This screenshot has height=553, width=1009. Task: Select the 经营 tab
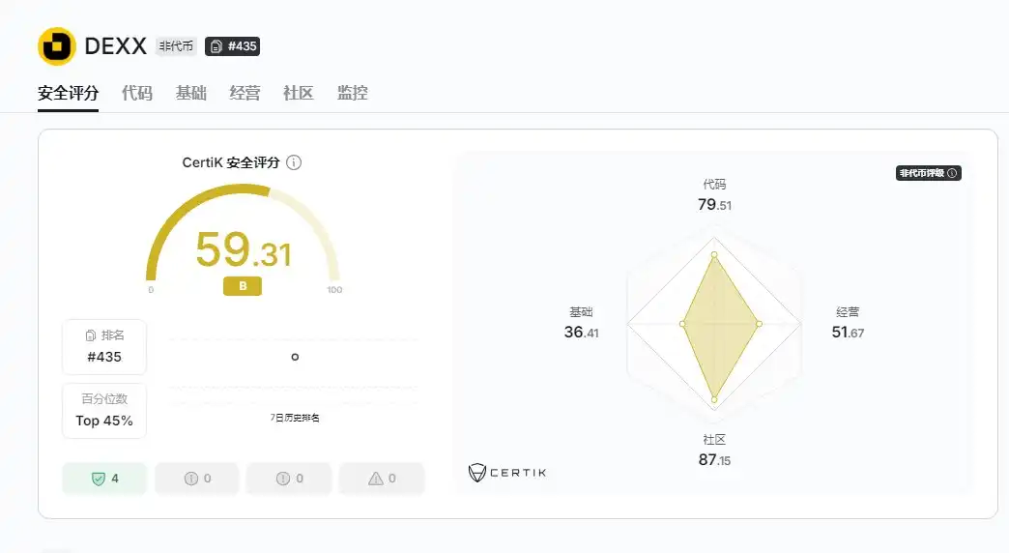point(245,94)
